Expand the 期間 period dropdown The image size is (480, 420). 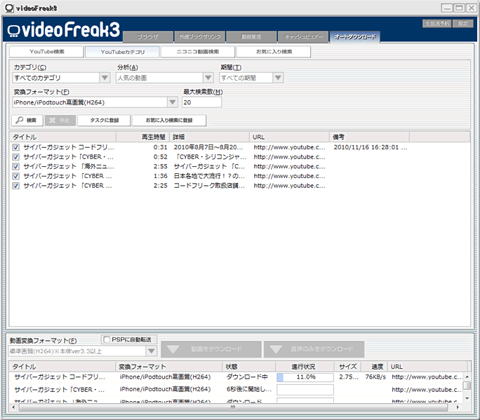[278, 78]
